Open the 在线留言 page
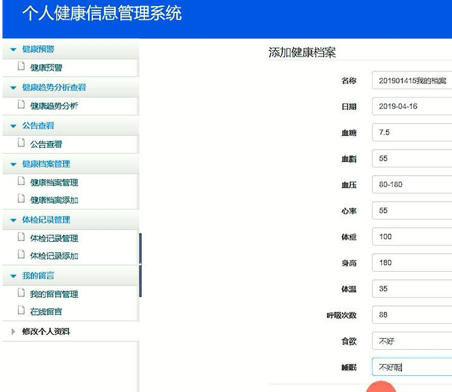This screenshot has width=452, height=392. click(x=46, y=312)
